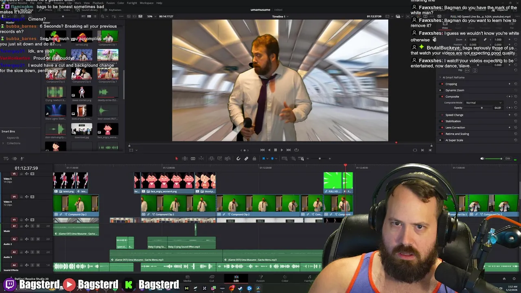Select the Baby Crying Sound Effect.mp3 clip
This screenshot has height=293, width=521.
191,243
